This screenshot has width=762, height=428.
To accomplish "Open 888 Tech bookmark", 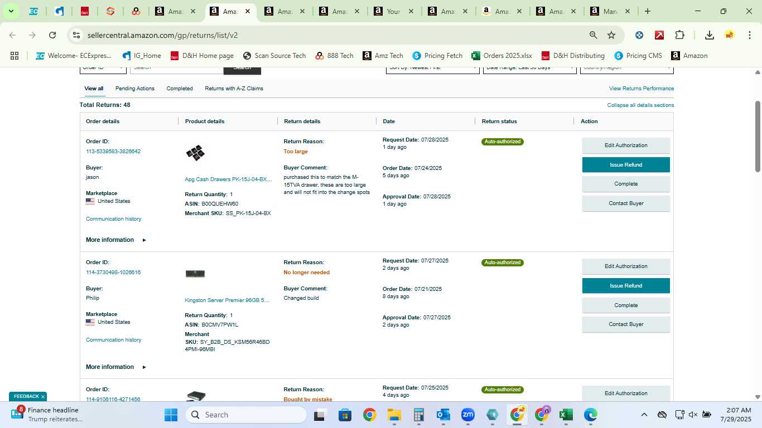I will pos(334,56).
